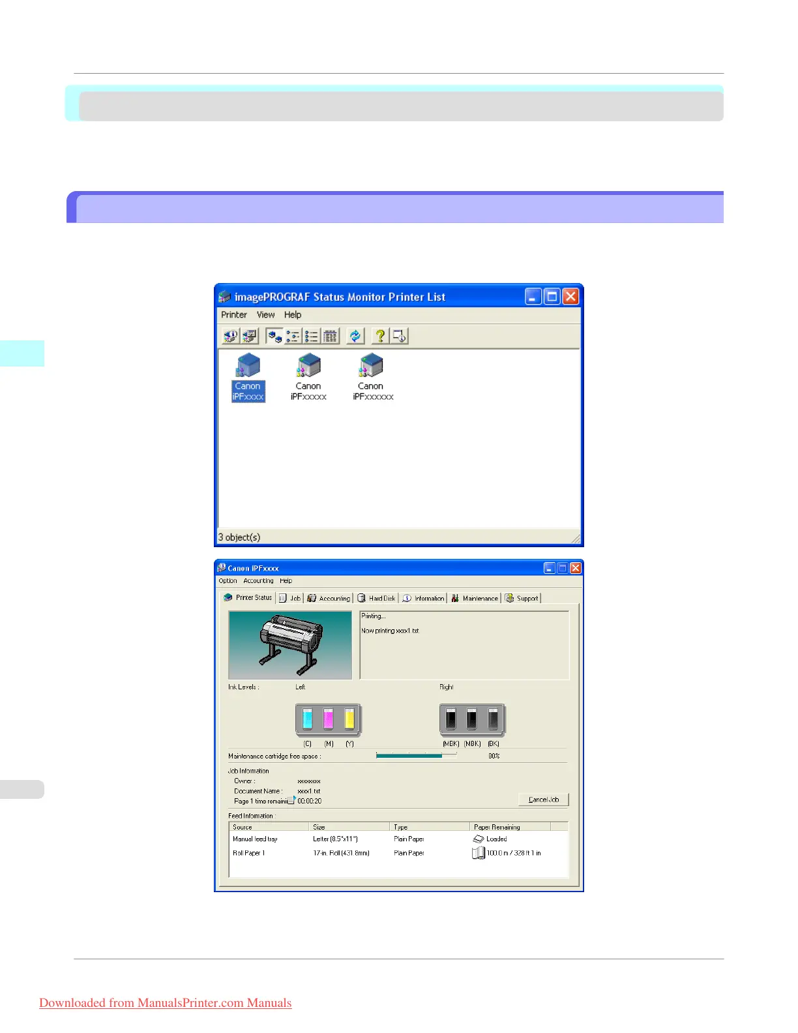Click the Source column header

click(269, 827)
